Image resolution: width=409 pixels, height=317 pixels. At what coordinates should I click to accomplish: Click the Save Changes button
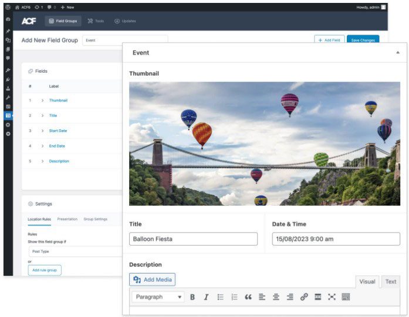click(x=363, y=40)
